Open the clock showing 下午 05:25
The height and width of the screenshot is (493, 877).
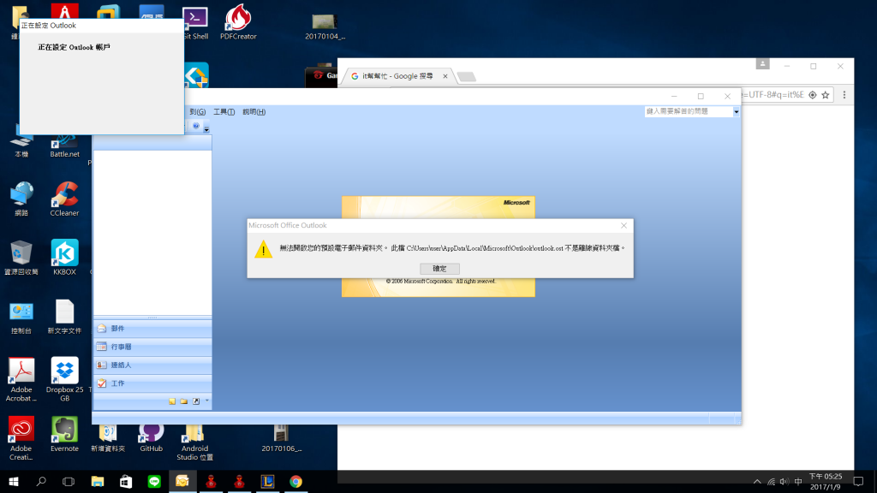[826, 482]
